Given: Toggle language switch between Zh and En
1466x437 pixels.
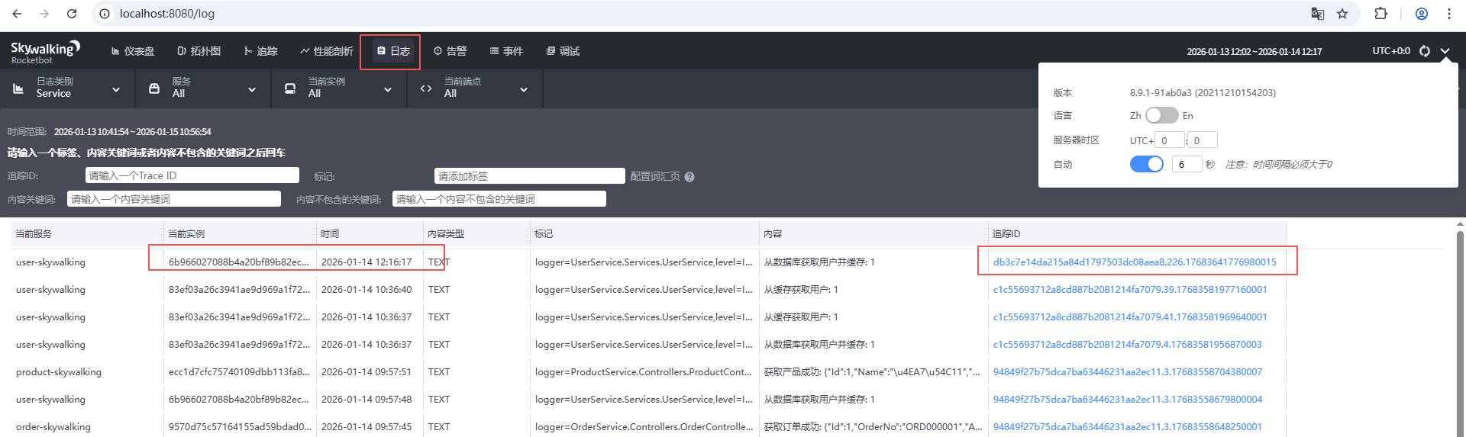Looking at the screenshot, I should (x=1161, y=115).
